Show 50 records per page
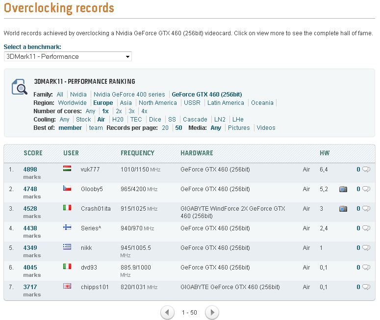Image resolution: width=380 pixels, height=320 pixels. (178, 128)
